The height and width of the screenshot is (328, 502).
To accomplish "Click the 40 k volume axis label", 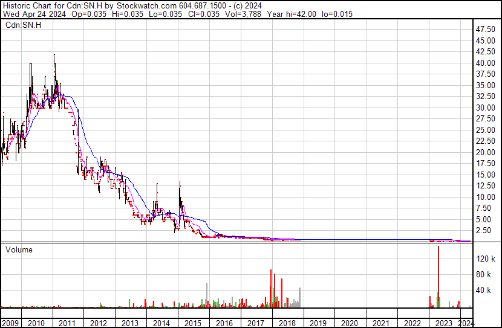I will (483, 291).
